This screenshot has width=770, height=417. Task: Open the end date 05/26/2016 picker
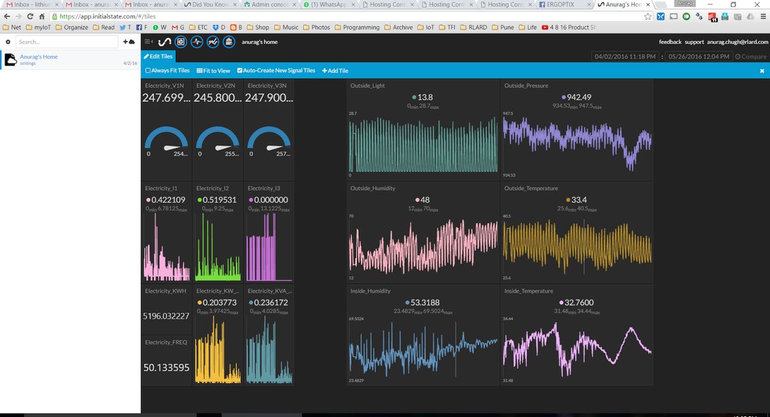[x=698, y=56]
